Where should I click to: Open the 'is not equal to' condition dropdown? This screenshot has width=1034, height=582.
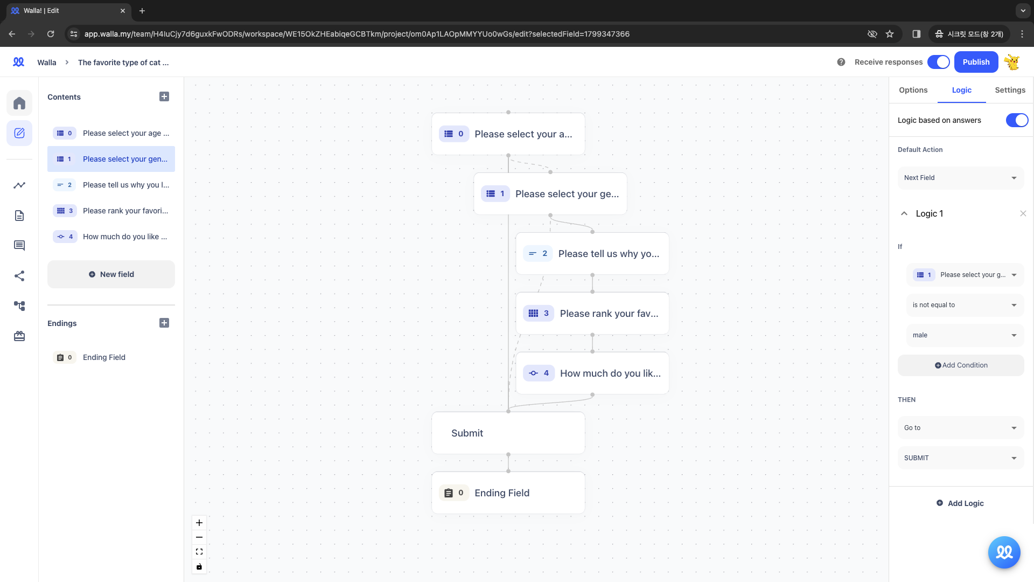point(964,305)
